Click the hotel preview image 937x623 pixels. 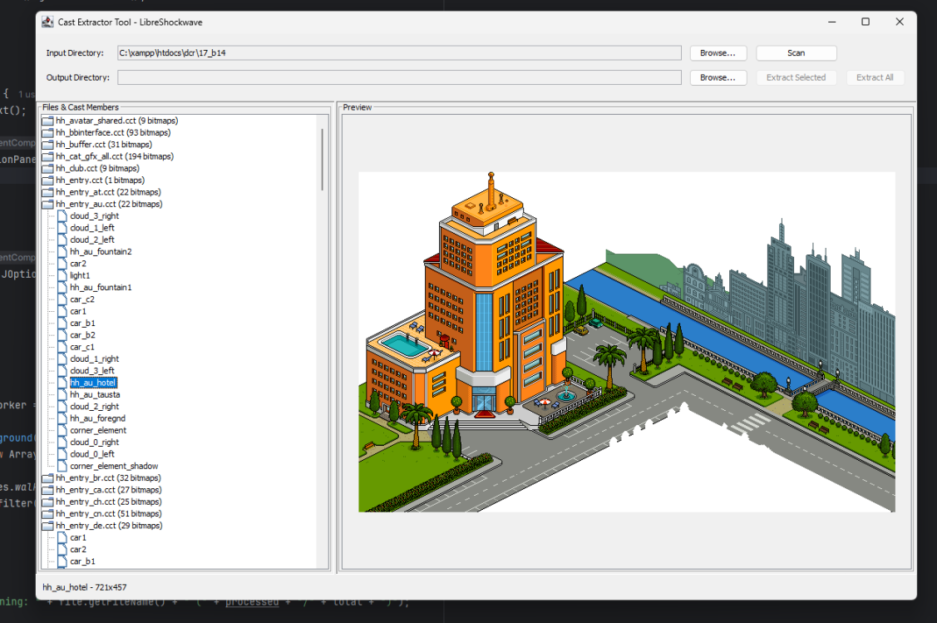(626, 342)
